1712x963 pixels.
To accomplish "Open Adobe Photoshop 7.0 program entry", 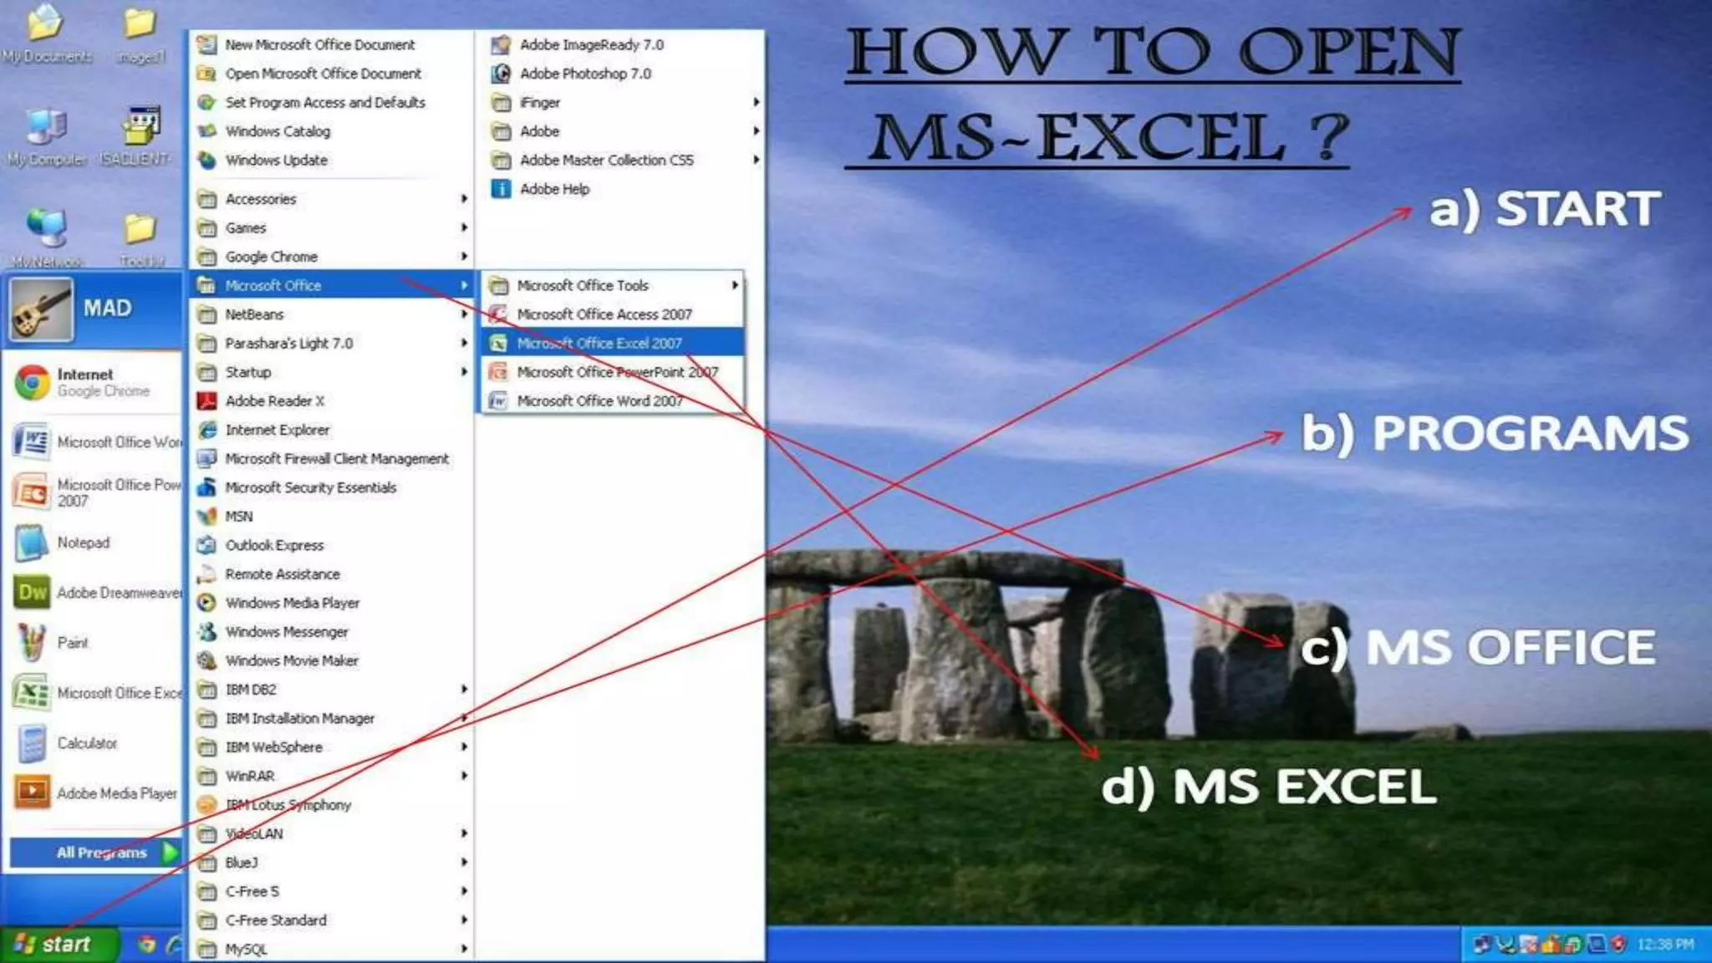I will click(x=585, y=74).
